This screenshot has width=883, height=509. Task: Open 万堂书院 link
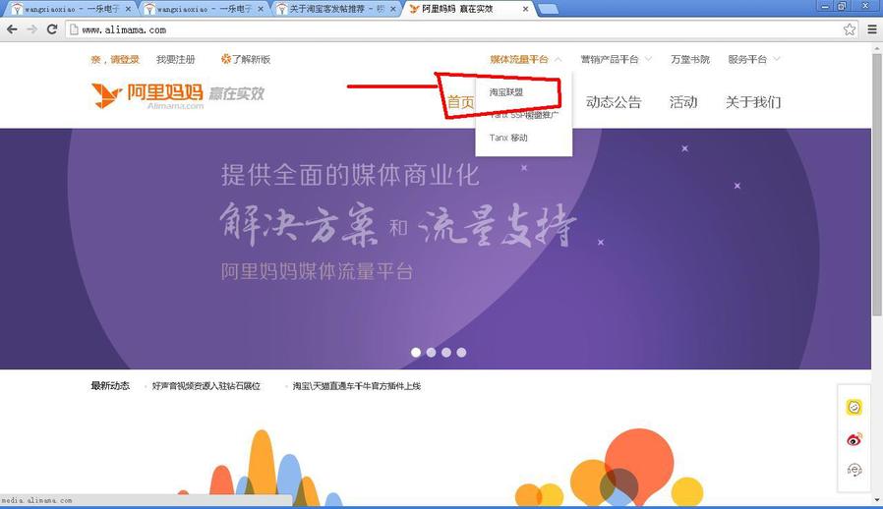click(x=690, y=59)
